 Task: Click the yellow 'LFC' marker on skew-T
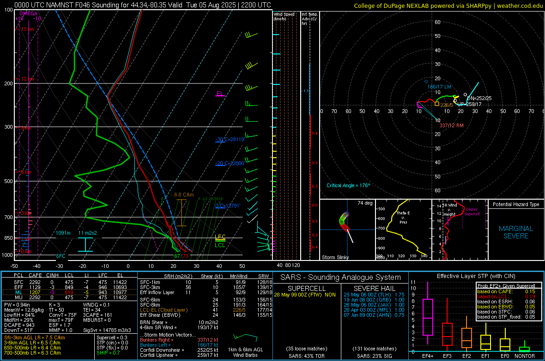(220, 237)
